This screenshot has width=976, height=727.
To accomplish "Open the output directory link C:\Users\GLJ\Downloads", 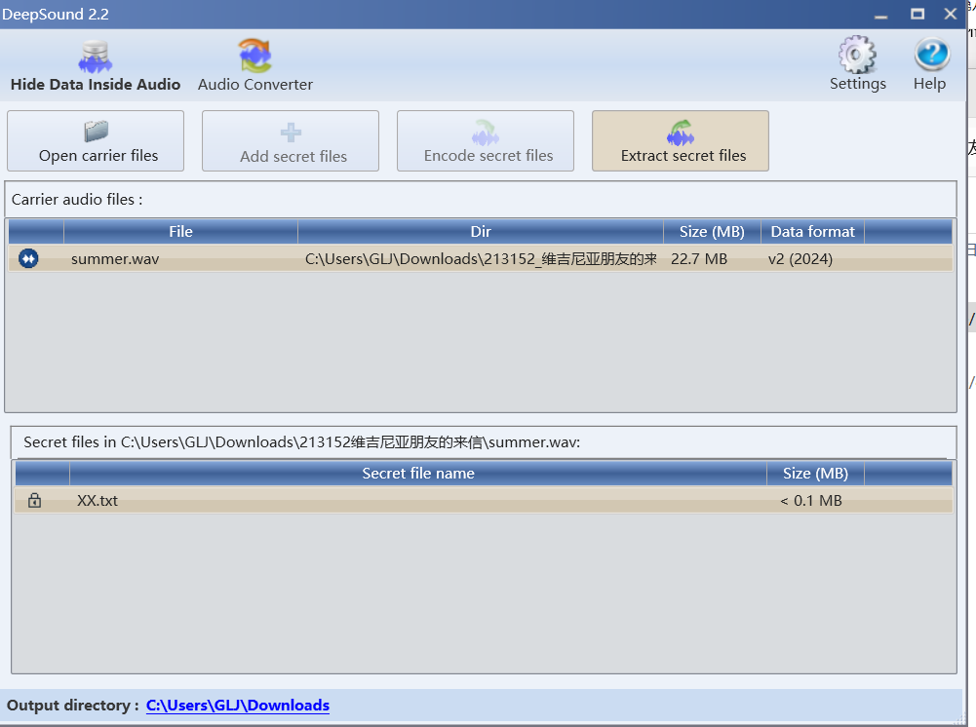I will pyautogui.click(x=238, y=706).
